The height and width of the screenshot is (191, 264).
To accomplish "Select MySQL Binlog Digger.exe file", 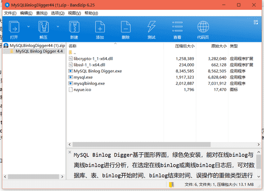I will 97,71.
